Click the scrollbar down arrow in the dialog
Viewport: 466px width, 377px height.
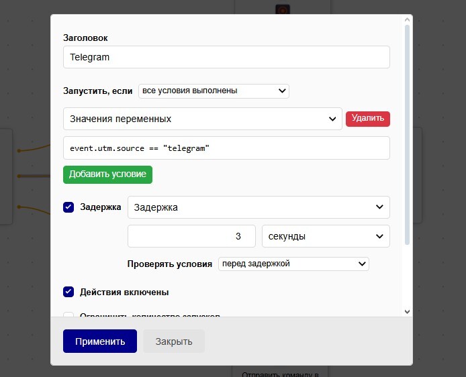coord(406,311)
